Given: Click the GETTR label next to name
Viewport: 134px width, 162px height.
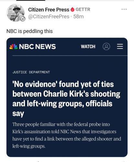Looking at the screenshot, I should [x=83, y=9].
